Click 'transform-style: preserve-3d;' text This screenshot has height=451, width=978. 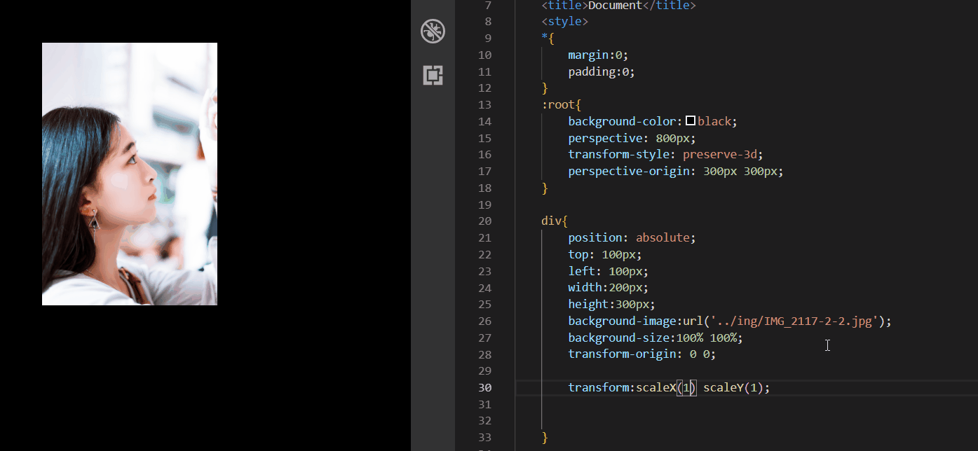point(665,154)
